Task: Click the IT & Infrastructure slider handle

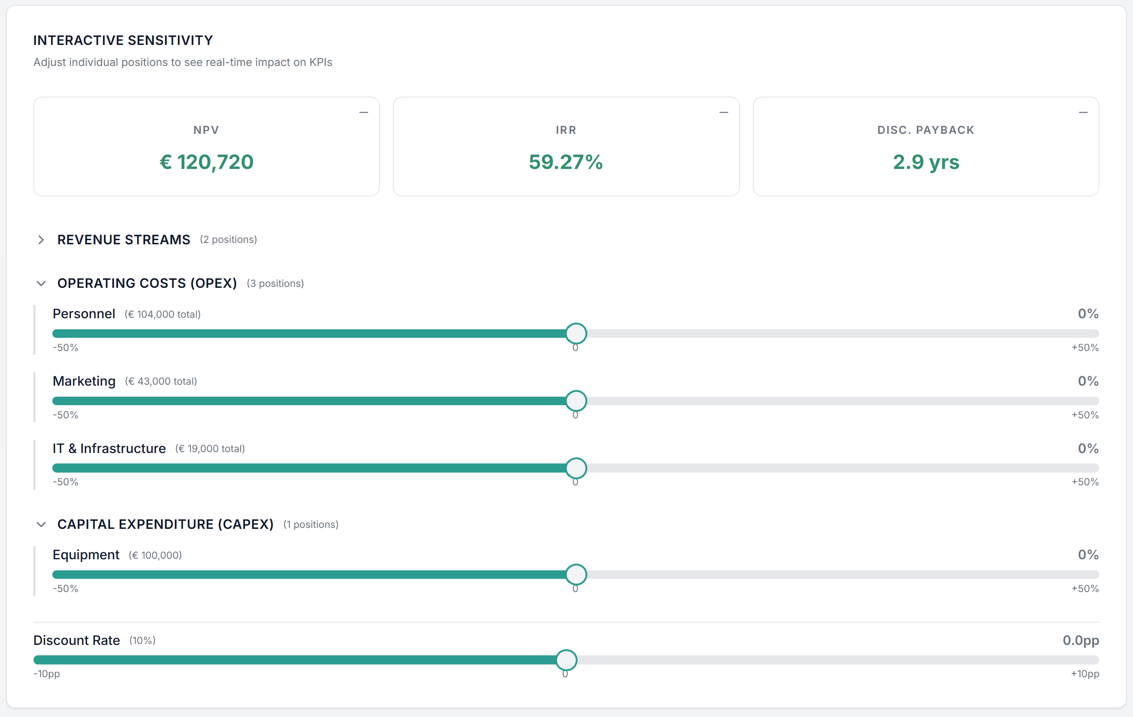Action: [576, 468]
